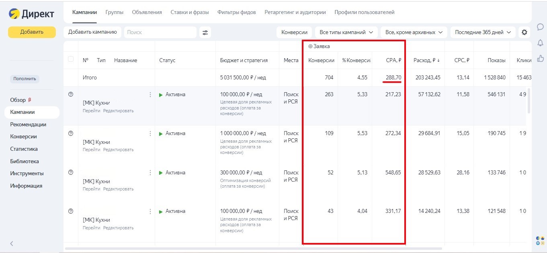547x253 pixels.
Task: Click the 'Добавить кампанию' button
Action: 92,32
